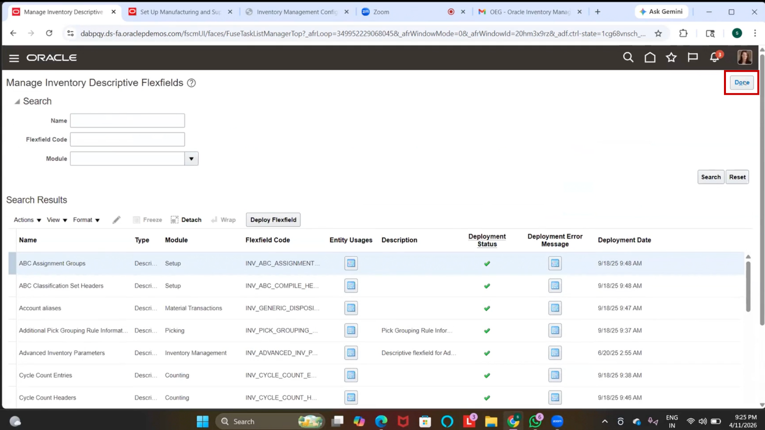Click the address bar URL
The width and height of the screenshot is (765, 430).
click(x=363, y=33)
